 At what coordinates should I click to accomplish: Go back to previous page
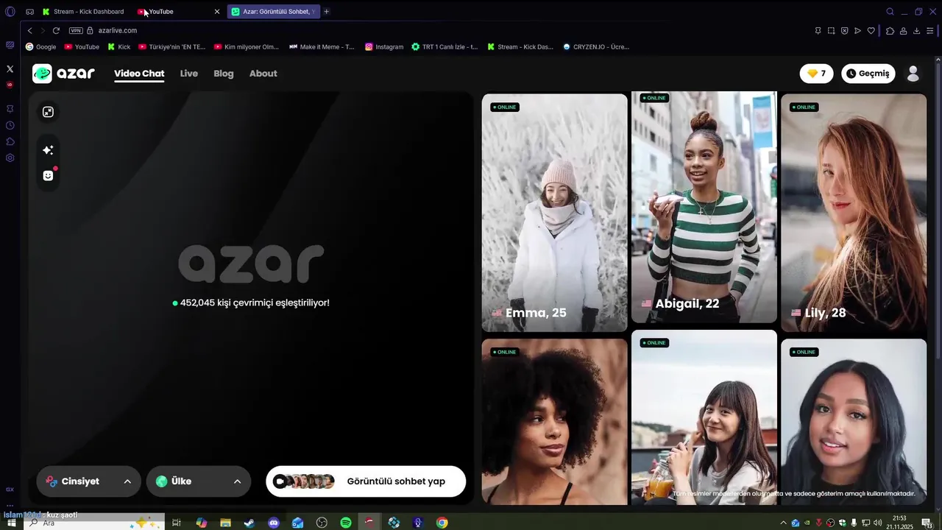point(29,31)
